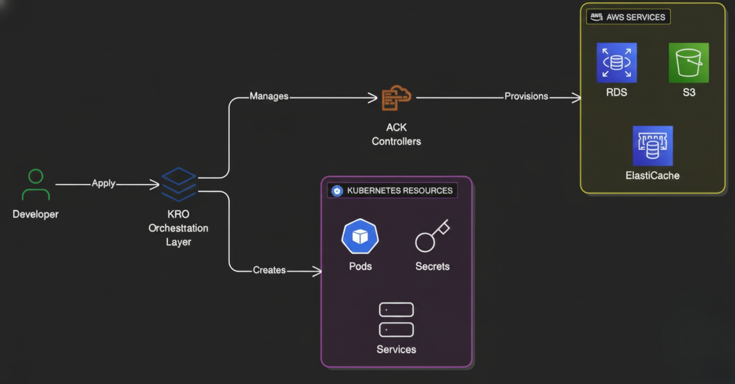Click the "Manages" connector label
This screenshot has width=735, height=384.
pyautogui.click(x=269, y=97)
